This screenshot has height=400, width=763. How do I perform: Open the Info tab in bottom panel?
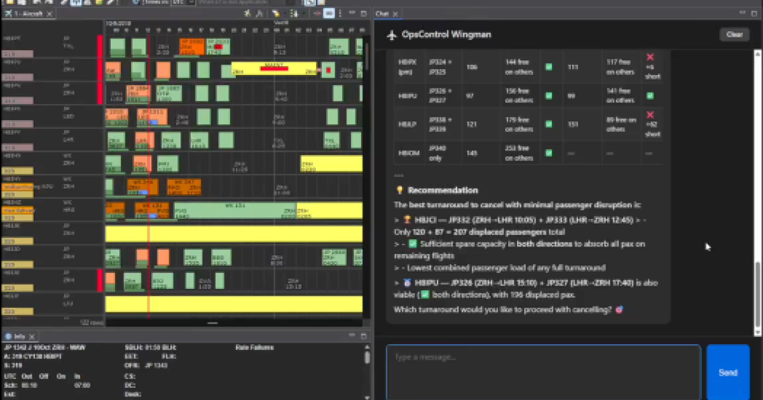point(20,335)
